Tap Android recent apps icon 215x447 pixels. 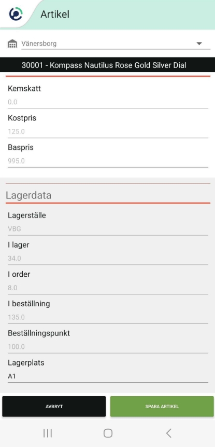pyautogui.click(x=48, y=433)
